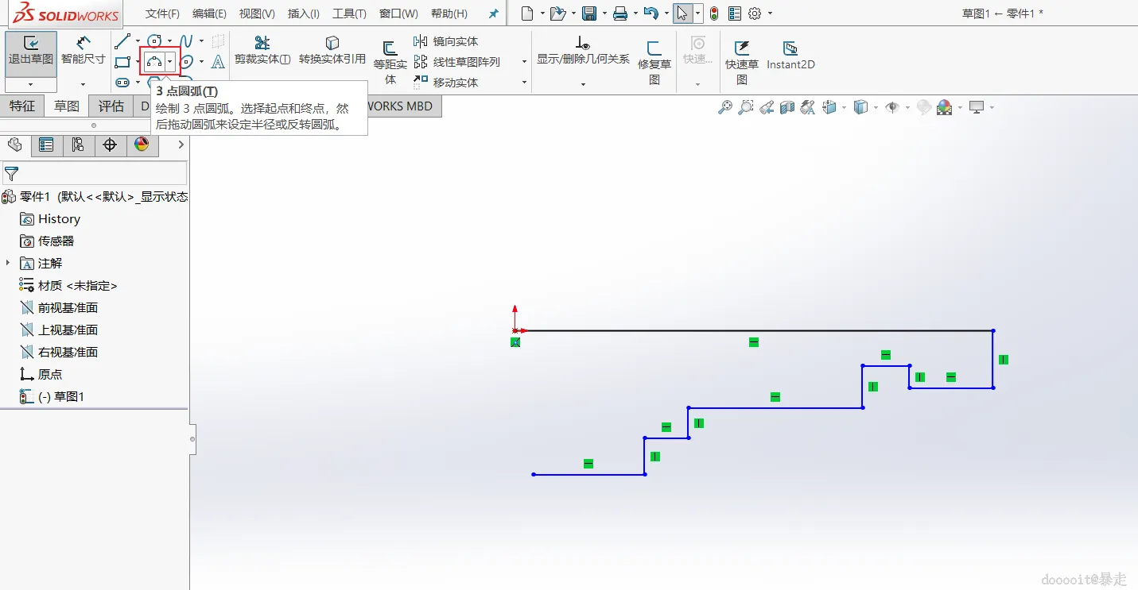Click the Open file icon
The image size is (1138, 590).
tap(557, 13)
